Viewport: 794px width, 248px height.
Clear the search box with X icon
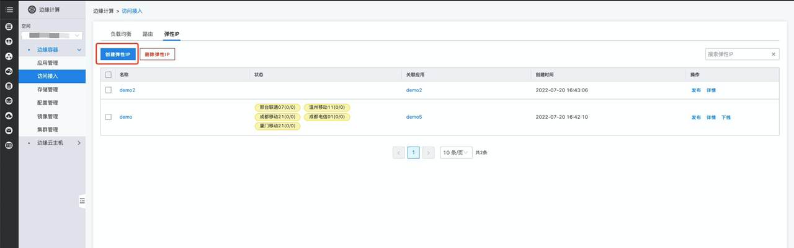[x=773, y=54]
